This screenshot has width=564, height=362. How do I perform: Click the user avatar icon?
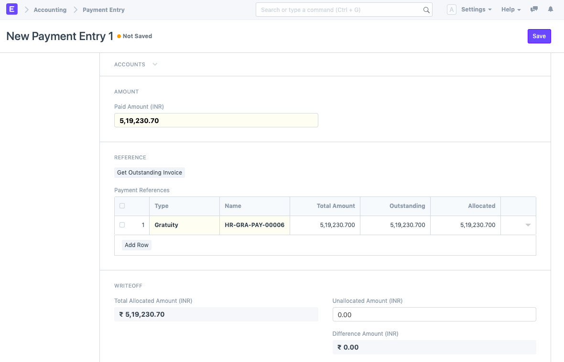452,9
